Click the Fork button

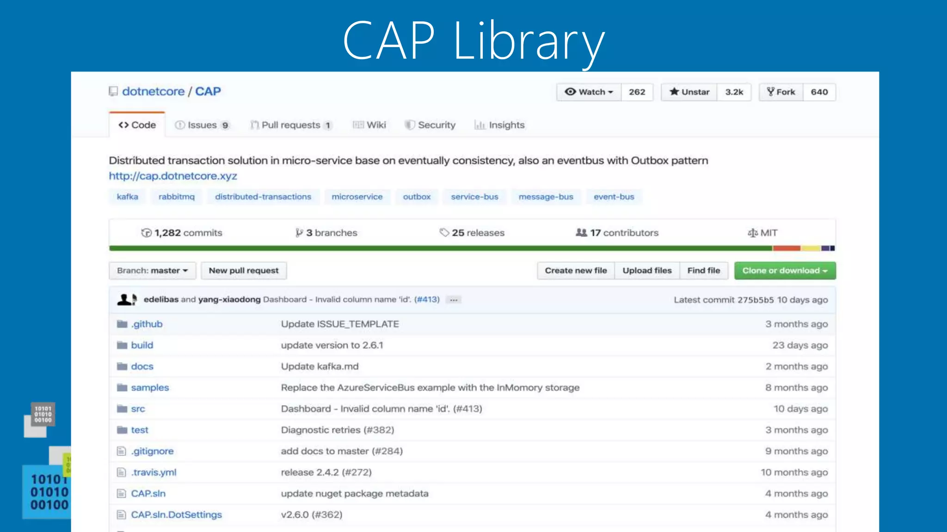[781, 92]
